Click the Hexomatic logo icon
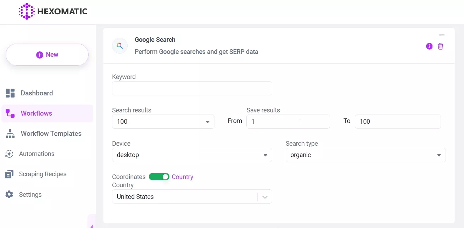464x228 pixels. point(26,11)
